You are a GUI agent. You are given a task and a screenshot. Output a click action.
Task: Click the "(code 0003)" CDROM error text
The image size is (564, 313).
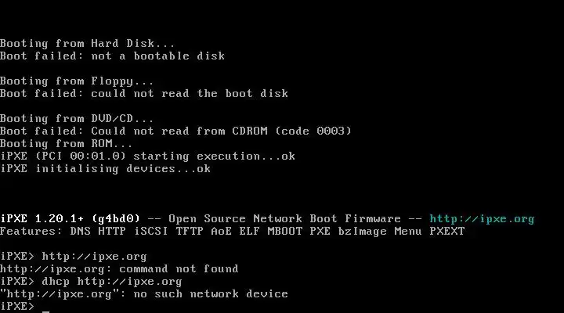click(313, 131)
